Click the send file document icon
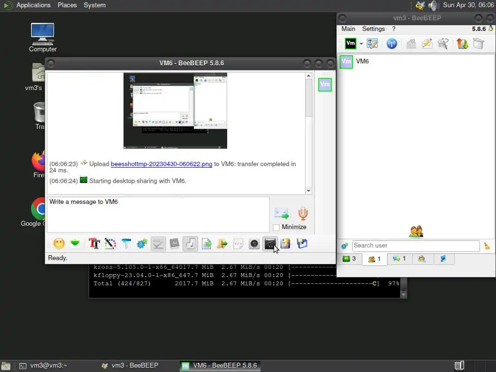Viewport: 496px width, 372px height. (206, 244)
